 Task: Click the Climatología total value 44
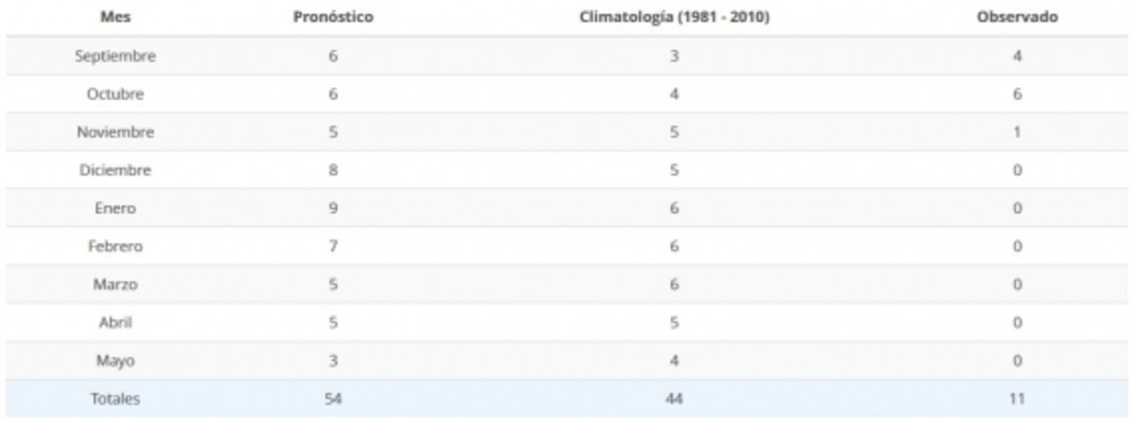[x=674, y=399]
